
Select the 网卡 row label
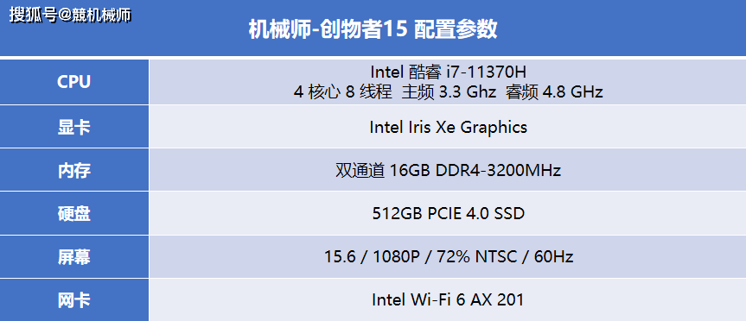(74, 300)
